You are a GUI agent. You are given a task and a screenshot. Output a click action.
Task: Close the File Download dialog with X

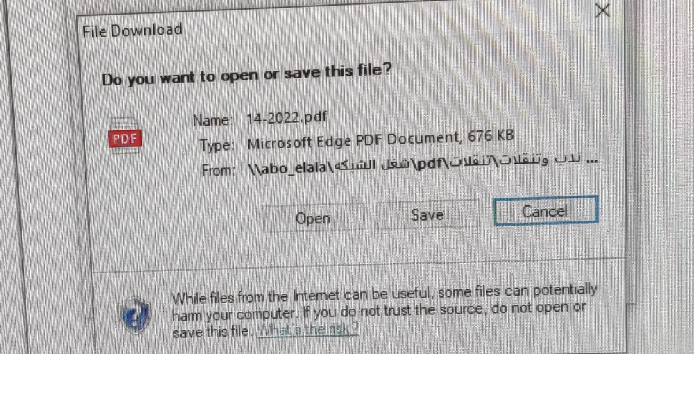coord(602,10)
